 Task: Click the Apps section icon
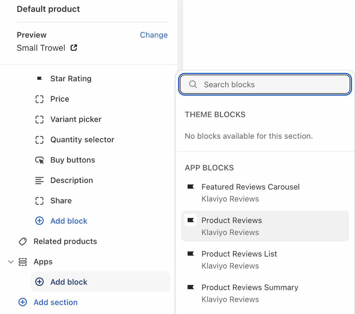tap(22, 262)
